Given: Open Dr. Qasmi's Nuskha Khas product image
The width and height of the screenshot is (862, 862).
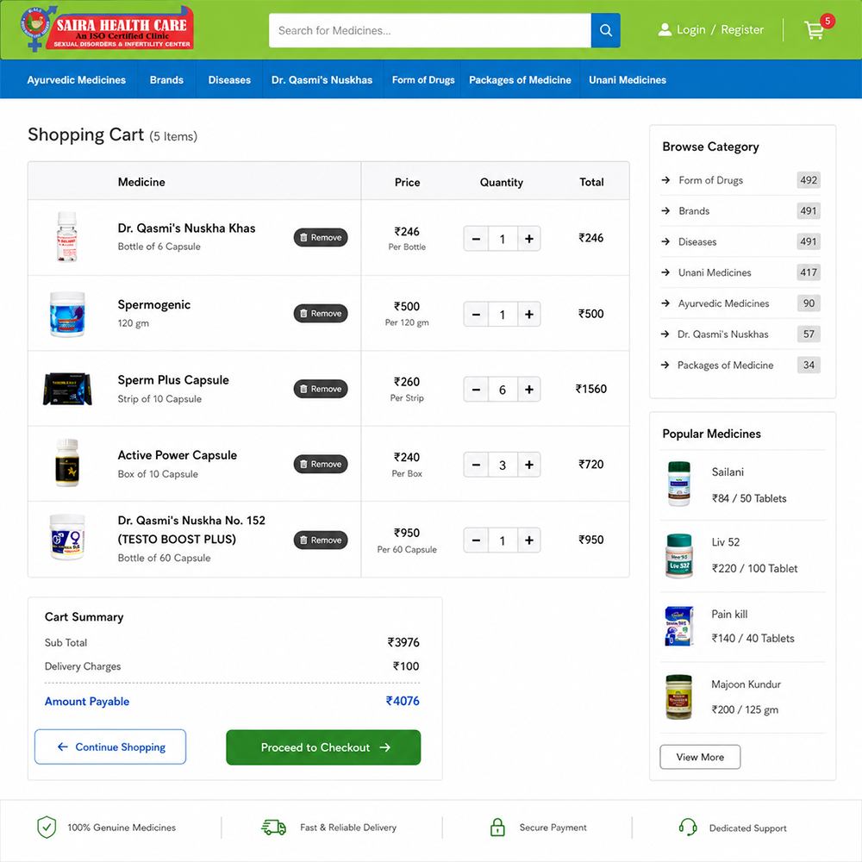Looking at the screenshot, I should coord(67,237).
